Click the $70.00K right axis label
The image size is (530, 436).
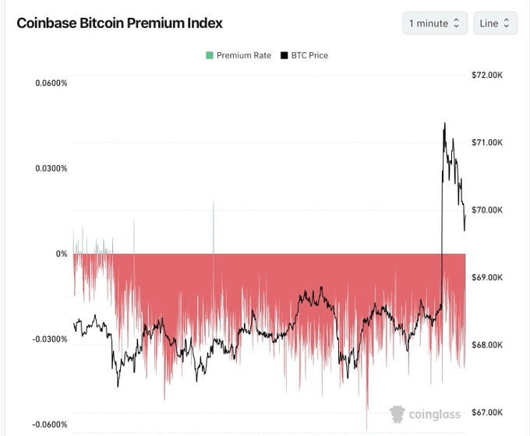click(x=489, y=210)
